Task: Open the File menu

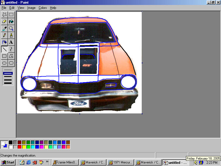Action: 4,8
